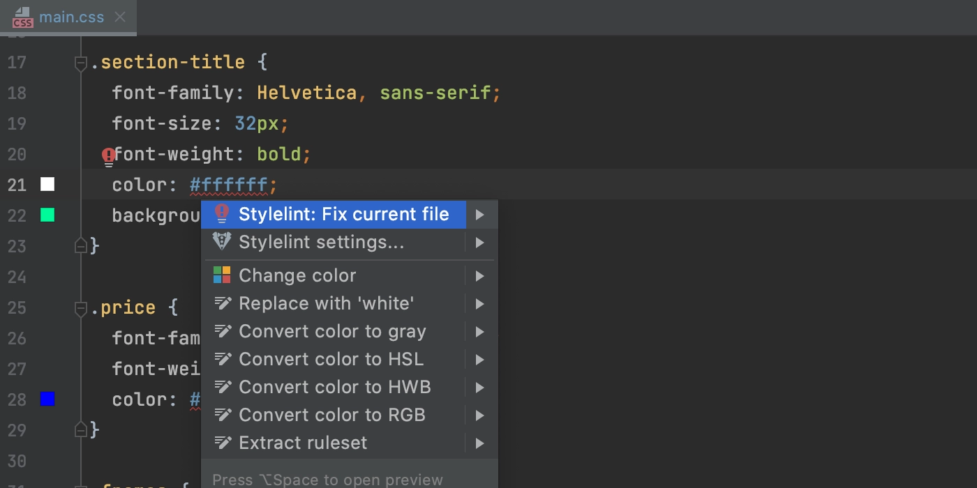Expand submenu arrow beside Stylelint settings
Image resolution: width=977 pixels, height=488 pixels.
click(x=480, y=243)
